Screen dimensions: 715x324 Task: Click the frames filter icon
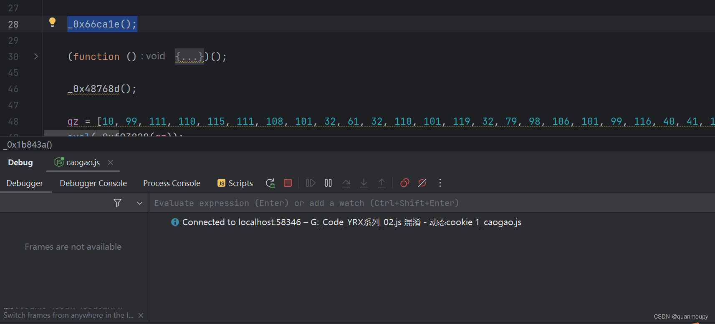point(117,203)
